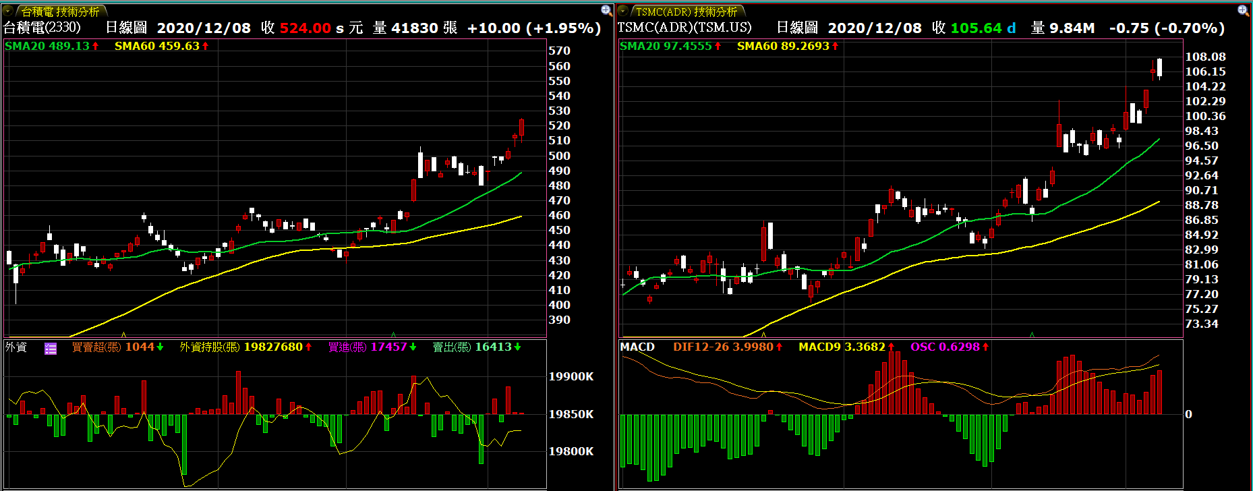Click 日線圖 label on the TSMC(ADR) chart
The image size is (1253, 491).
(x=797, y=28)
